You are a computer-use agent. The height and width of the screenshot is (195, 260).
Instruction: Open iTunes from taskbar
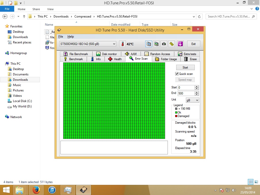52,190
